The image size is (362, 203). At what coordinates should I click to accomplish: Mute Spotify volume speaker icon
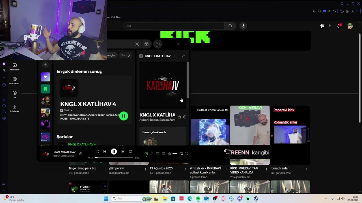(169, 154)
